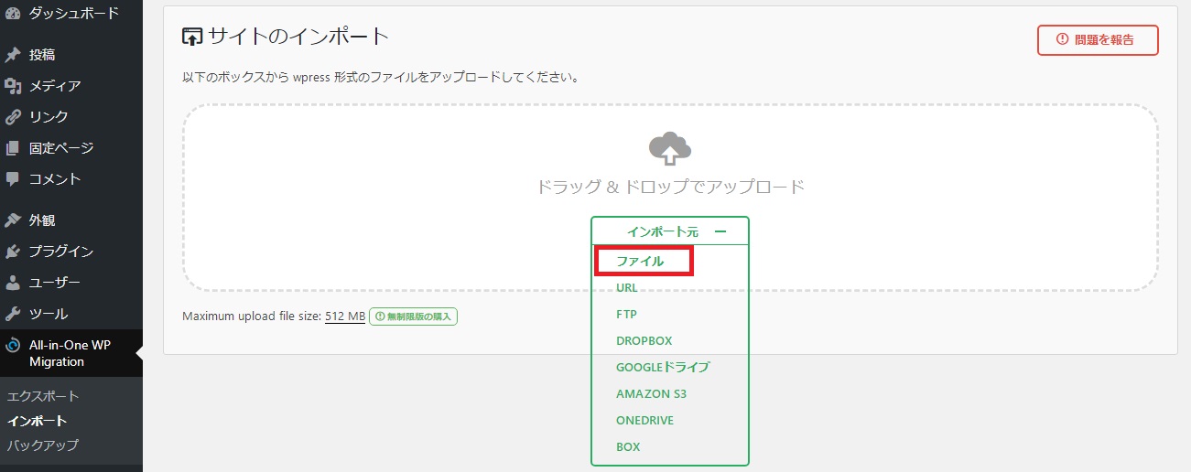Choose URL as the import source
The image size is (1191, 472).
[x=627, y=288]
